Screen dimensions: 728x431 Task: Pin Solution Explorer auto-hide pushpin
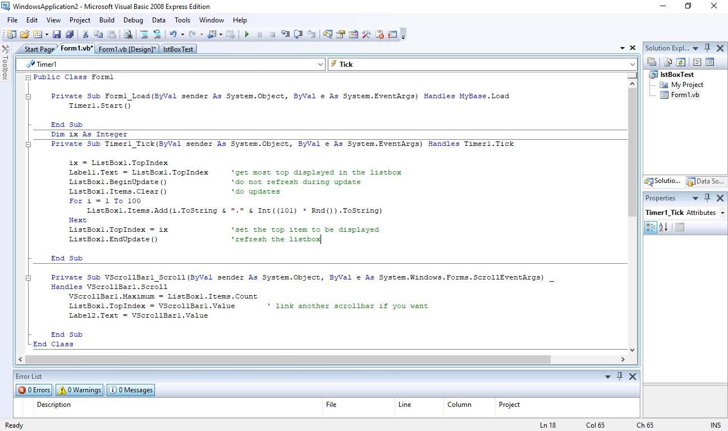tap(707, 48)
